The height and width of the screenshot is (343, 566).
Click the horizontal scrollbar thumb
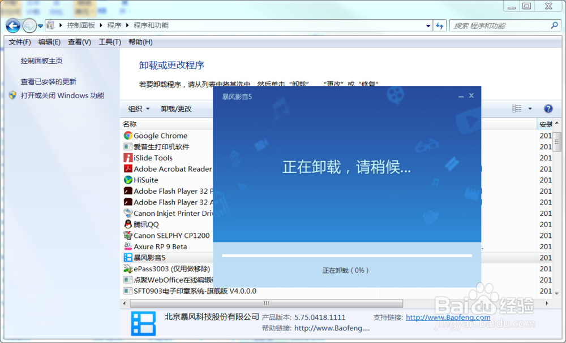tap(267, 303)
